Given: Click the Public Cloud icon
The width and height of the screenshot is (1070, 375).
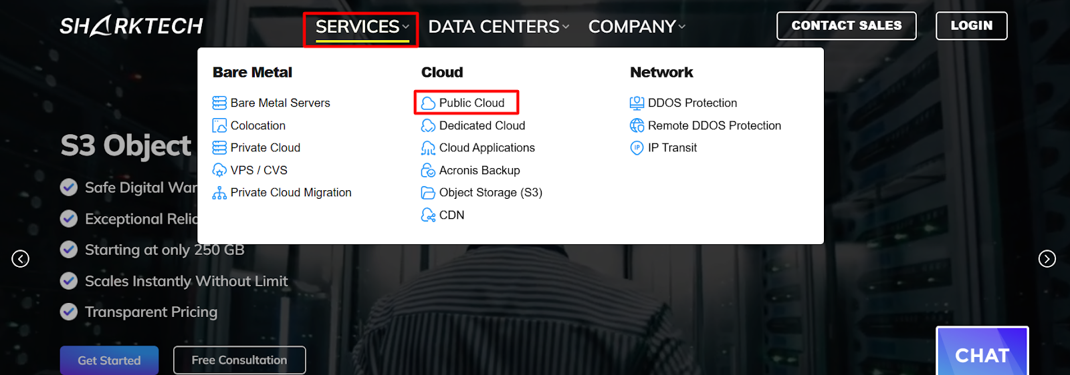Looking at the screenshot, I should tap(428, 103).
